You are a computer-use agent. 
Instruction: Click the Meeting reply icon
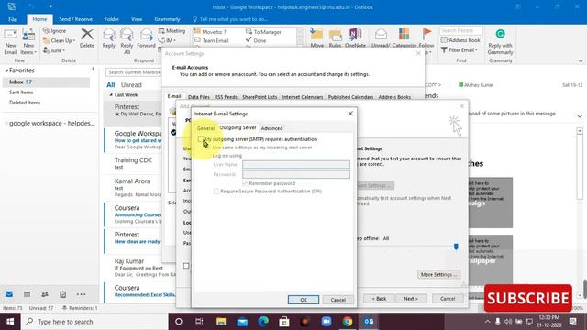click(161, 30)
